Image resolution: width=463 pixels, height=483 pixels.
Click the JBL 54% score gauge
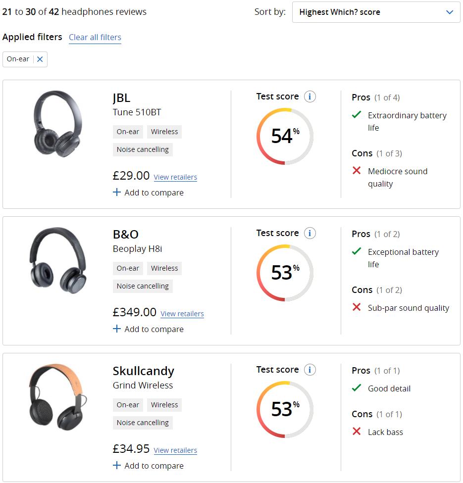coord(285,136)
